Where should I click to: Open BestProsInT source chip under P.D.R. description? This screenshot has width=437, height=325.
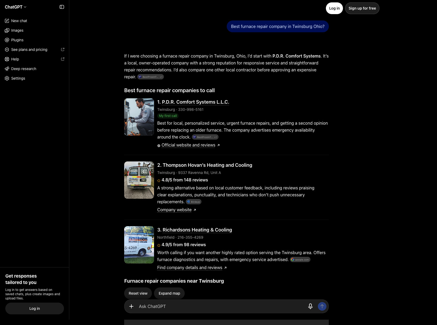(x=205, y=137)
